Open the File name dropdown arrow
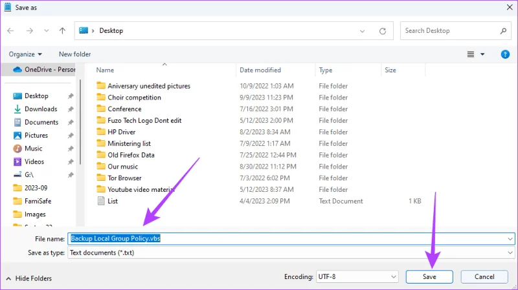This screenshot has height=290, width=518. click(510, 238)
